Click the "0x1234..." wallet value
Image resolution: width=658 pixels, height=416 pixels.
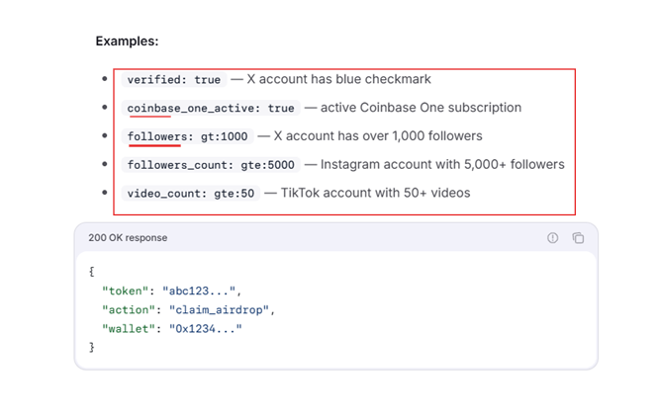206,328
